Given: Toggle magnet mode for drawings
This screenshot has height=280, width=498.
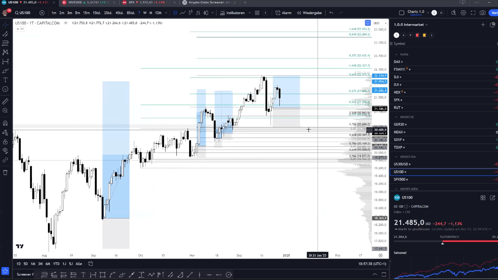Looking at the screenshot, I should coord(5,123).
